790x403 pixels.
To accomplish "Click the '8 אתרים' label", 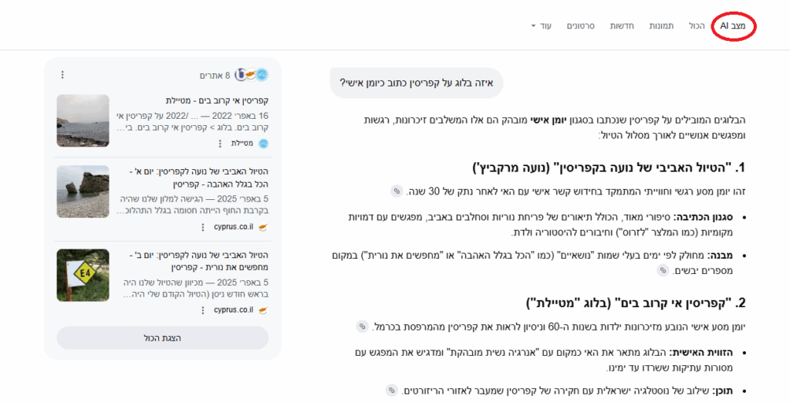I will (214, 75).
